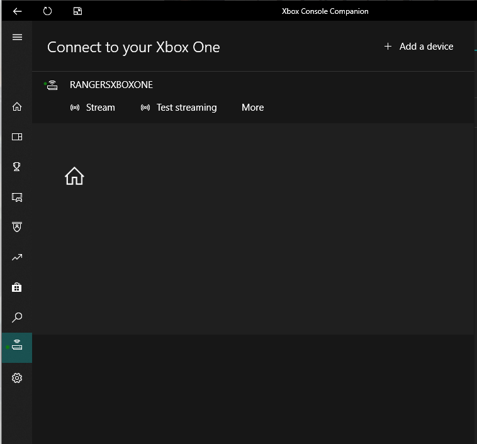The width and height of the screenshot is (477, 444).
Task: Open the pop-out window icon in title bar
Action: click(77, 11)
